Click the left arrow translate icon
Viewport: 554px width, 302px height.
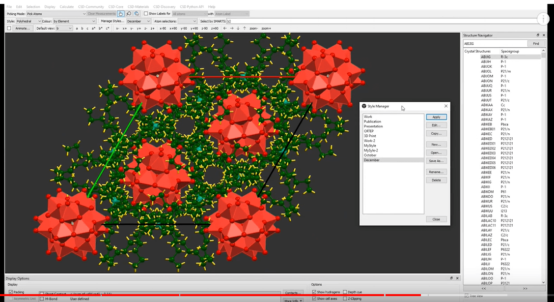click(x=225, y=29)
